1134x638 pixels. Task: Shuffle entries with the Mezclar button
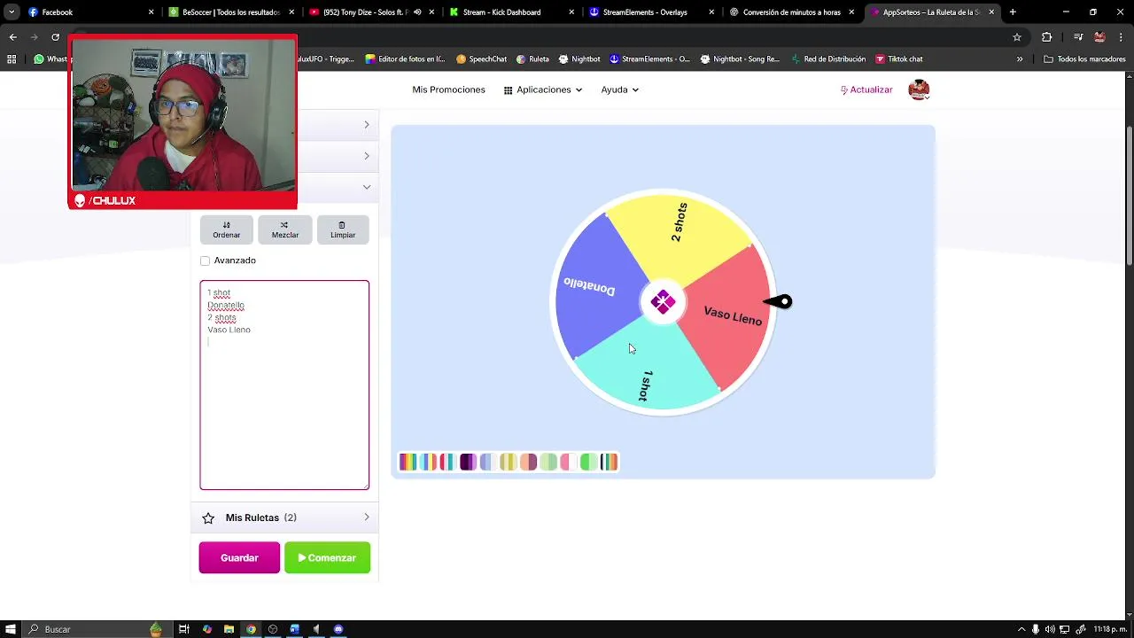pyautogui.click(x=284, y=230)
